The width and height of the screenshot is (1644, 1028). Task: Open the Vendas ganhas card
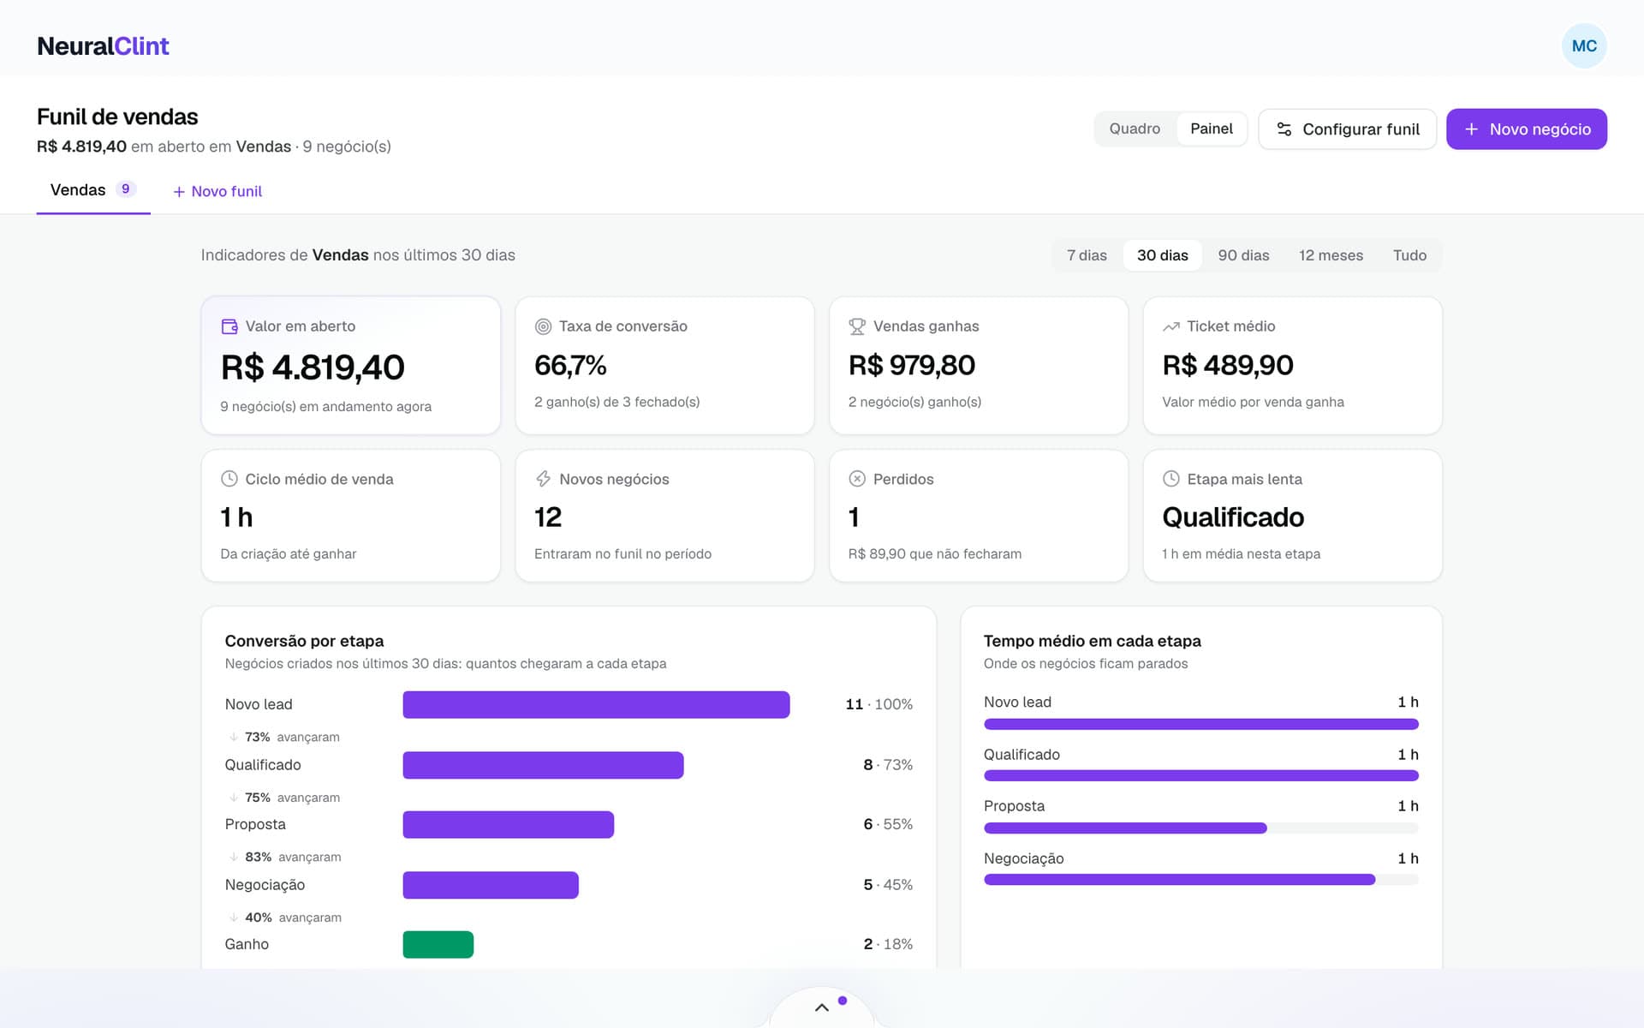[x=979, y=365]
